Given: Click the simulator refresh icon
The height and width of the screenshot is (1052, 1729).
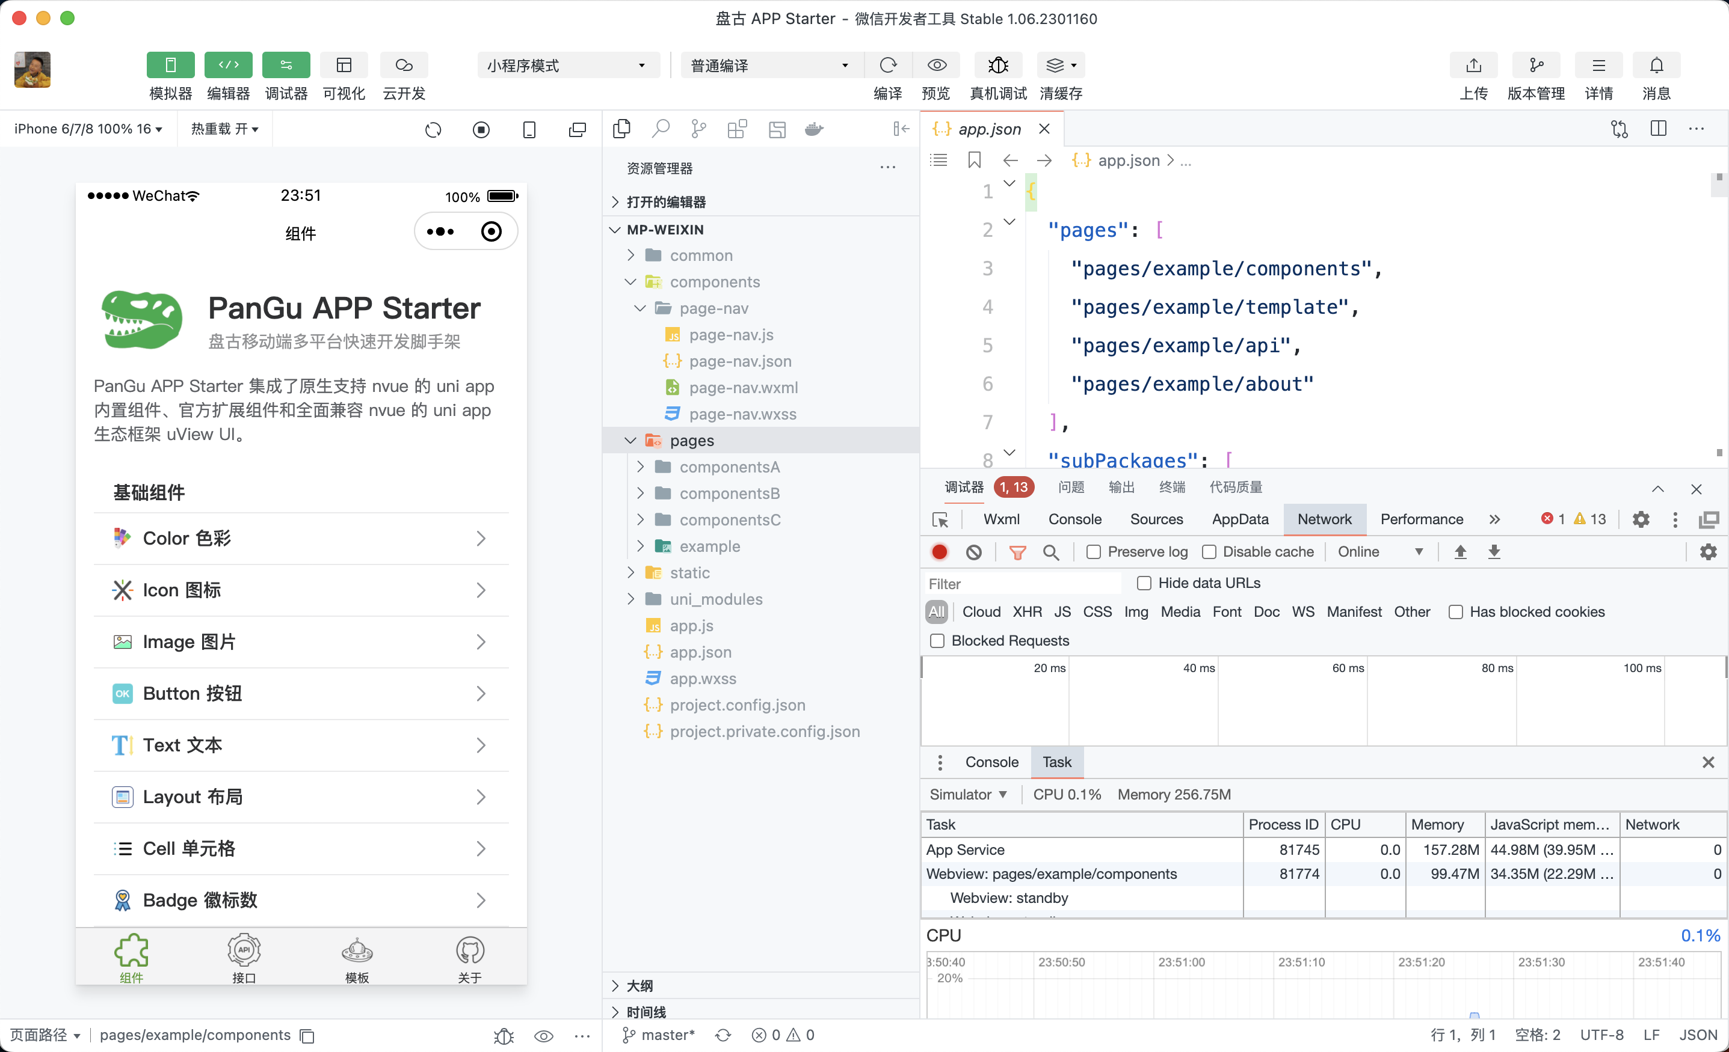Looking at the screenshot, I should (x=433, y=129).
